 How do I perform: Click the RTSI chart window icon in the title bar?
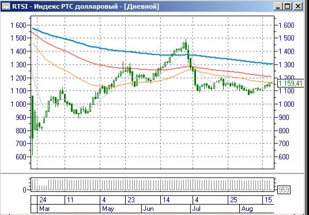[6, 6]
